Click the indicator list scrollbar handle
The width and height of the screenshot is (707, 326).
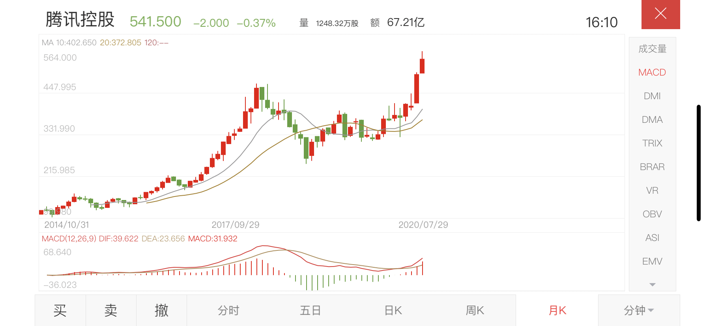coord(699,163)
